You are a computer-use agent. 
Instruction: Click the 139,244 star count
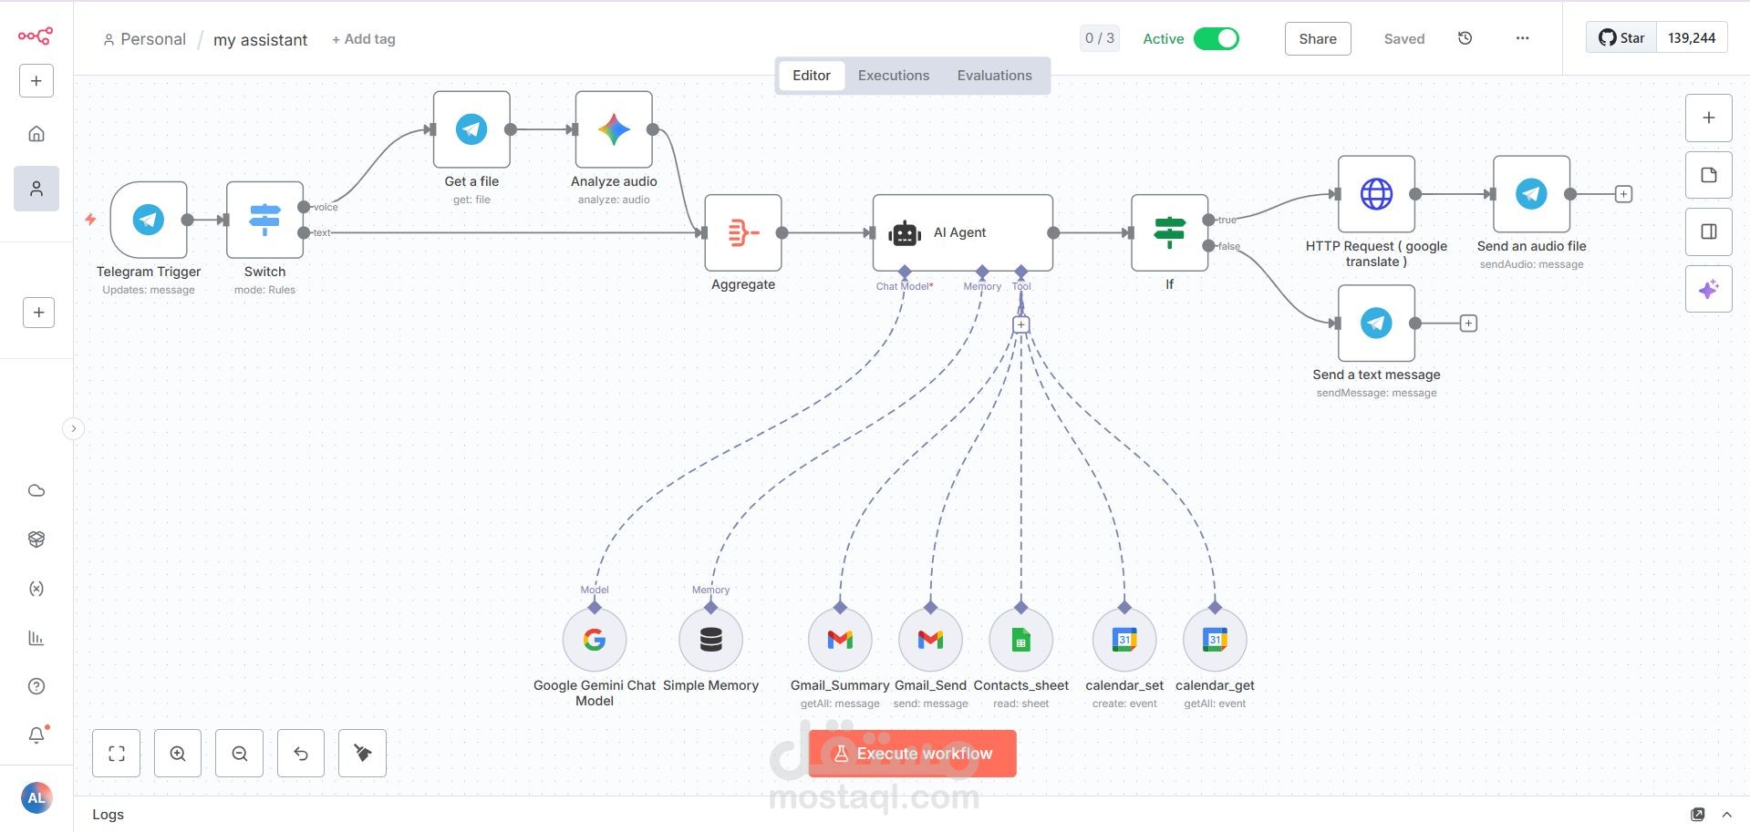click(x=1692, y=38)
